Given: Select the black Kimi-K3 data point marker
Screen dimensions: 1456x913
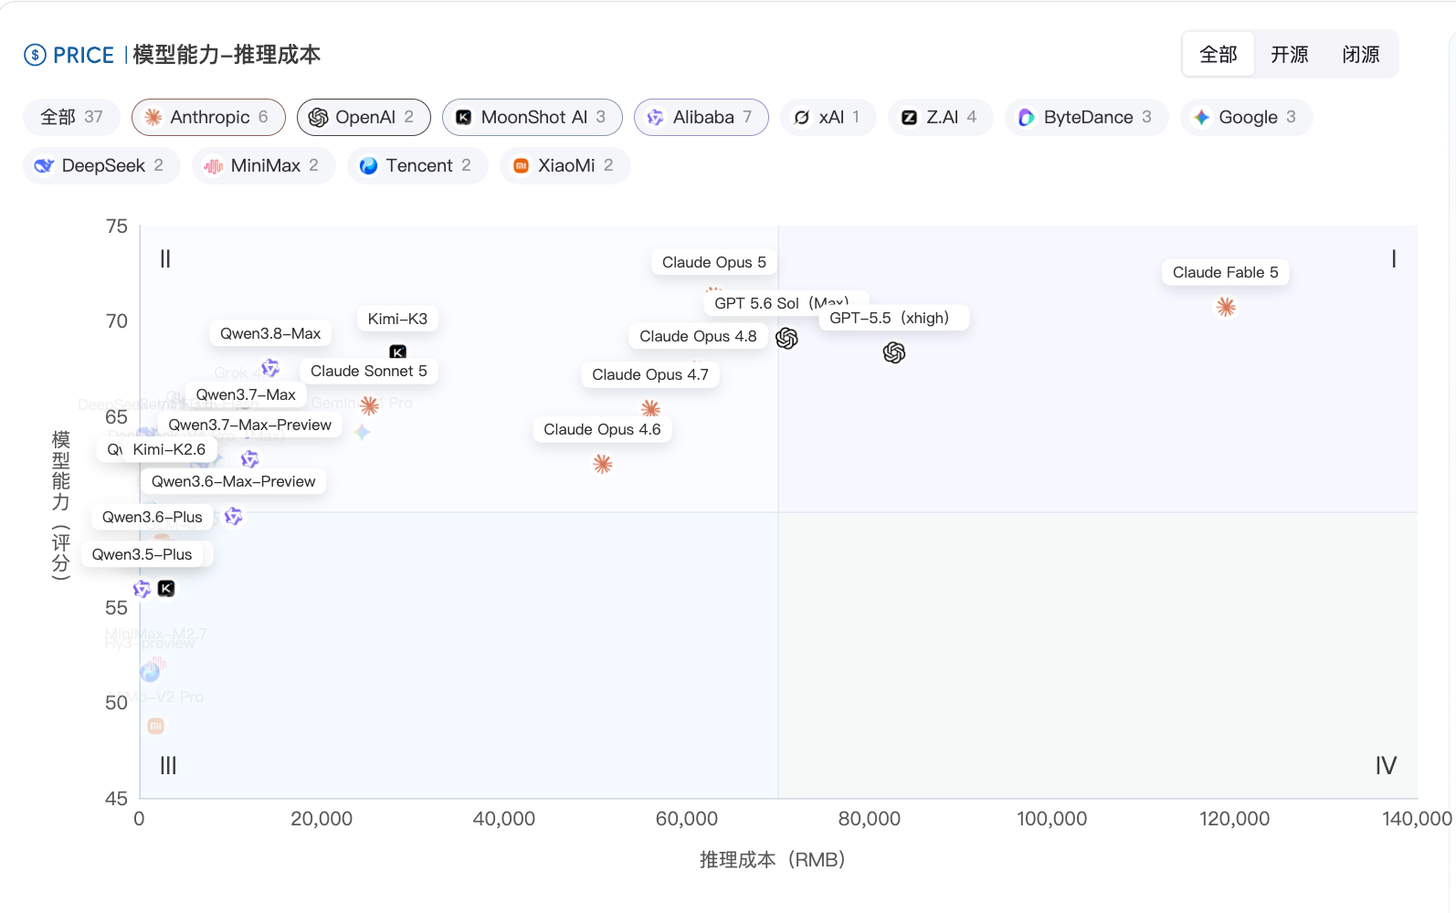Looking at the screenshot, I should [398, 352].
